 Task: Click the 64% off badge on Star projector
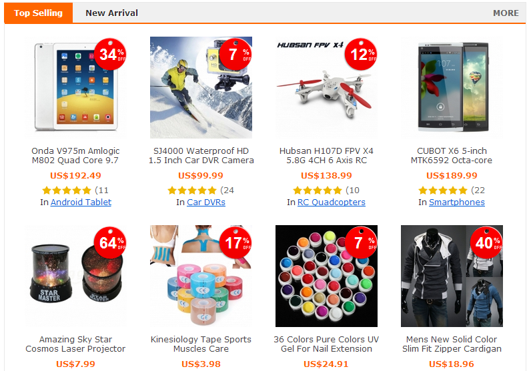(x=110, y=242)
